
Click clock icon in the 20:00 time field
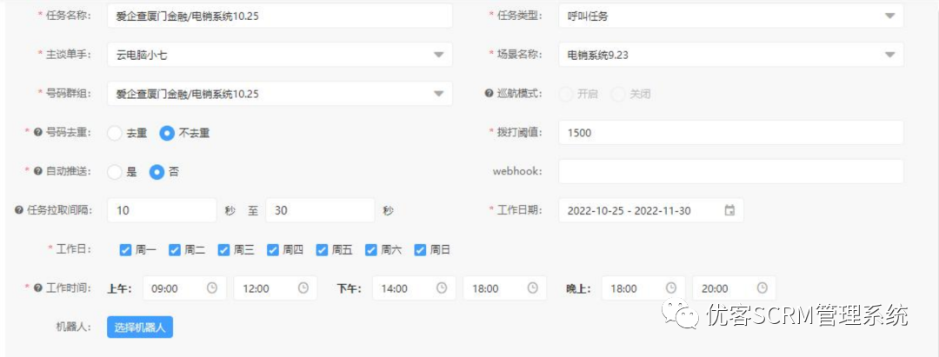762,288
